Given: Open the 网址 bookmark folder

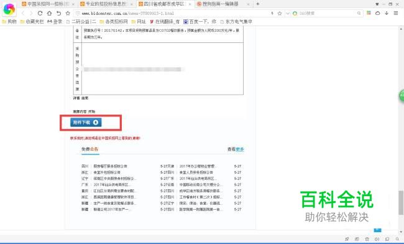Looking at the screenshot, I should coord(139,22).
